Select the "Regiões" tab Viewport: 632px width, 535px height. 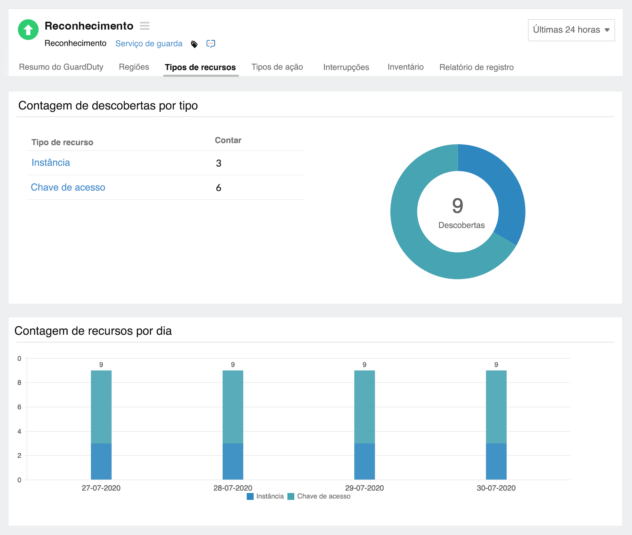pyautogui.click(x=134, y=67)
